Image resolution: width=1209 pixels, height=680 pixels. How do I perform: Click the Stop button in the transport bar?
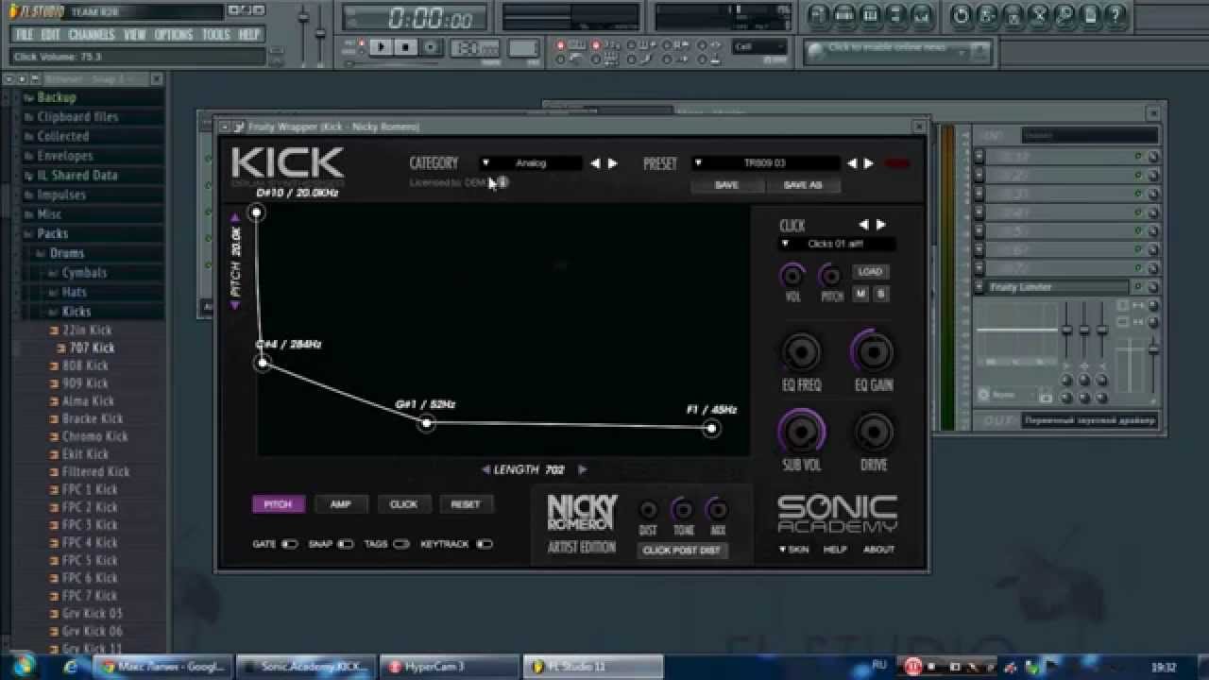(406, 46)
